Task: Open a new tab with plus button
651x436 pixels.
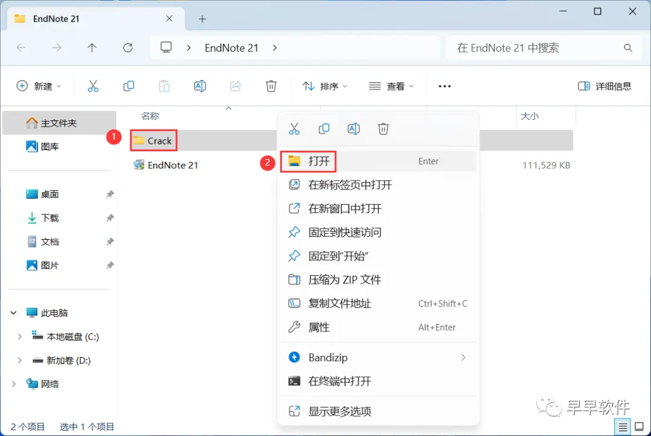Action: (x=202, y=19)
